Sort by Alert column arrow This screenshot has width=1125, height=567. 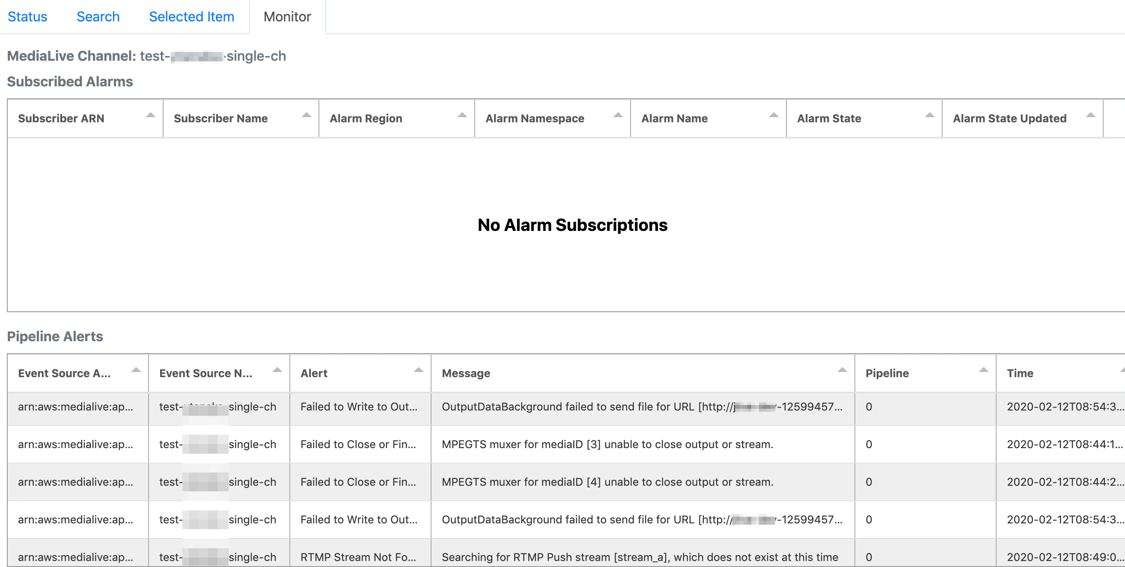pos(418,370)
